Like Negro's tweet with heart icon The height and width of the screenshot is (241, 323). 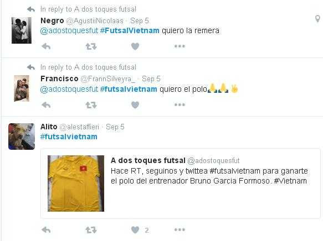coord(135,46)
